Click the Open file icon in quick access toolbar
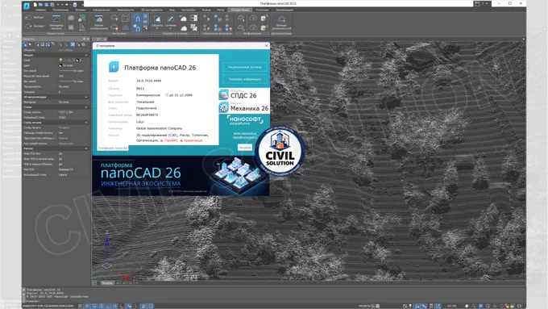Image resolution: width=548 pixels, height=309 pixels. point(40,5)
